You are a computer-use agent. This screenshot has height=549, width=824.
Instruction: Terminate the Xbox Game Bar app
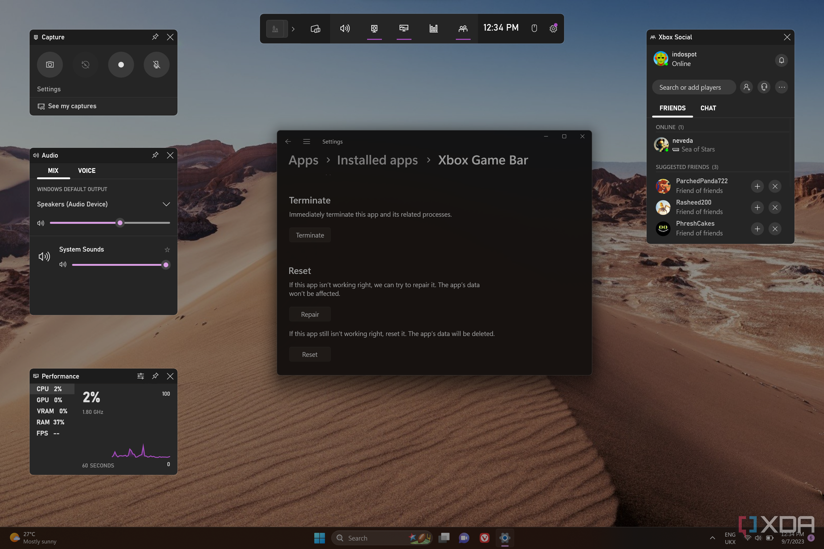[310, 235]
